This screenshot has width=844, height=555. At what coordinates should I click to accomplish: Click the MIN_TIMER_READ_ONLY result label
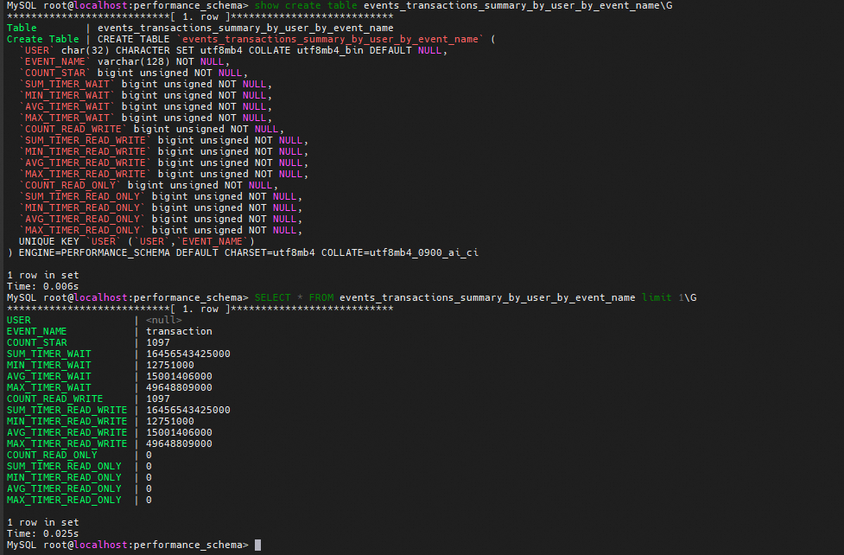pos(64,477)
